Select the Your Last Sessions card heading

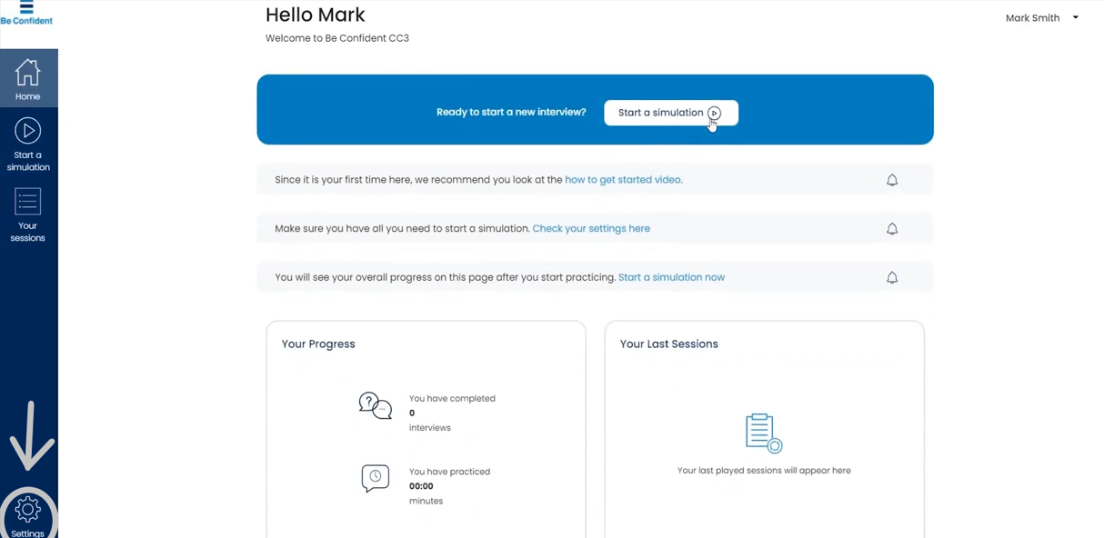[668, 344]
